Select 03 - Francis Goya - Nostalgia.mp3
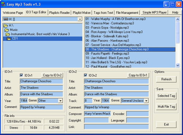The image size is (183, 135). pos(130,28)
